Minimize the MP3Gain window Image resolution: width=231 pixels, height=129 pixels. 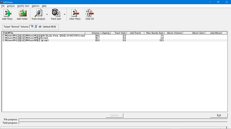(210, 2)
